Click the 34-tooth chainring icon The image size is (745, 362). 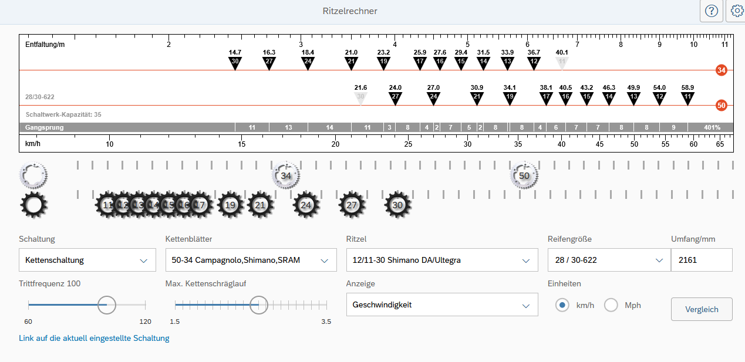(286, 175)
